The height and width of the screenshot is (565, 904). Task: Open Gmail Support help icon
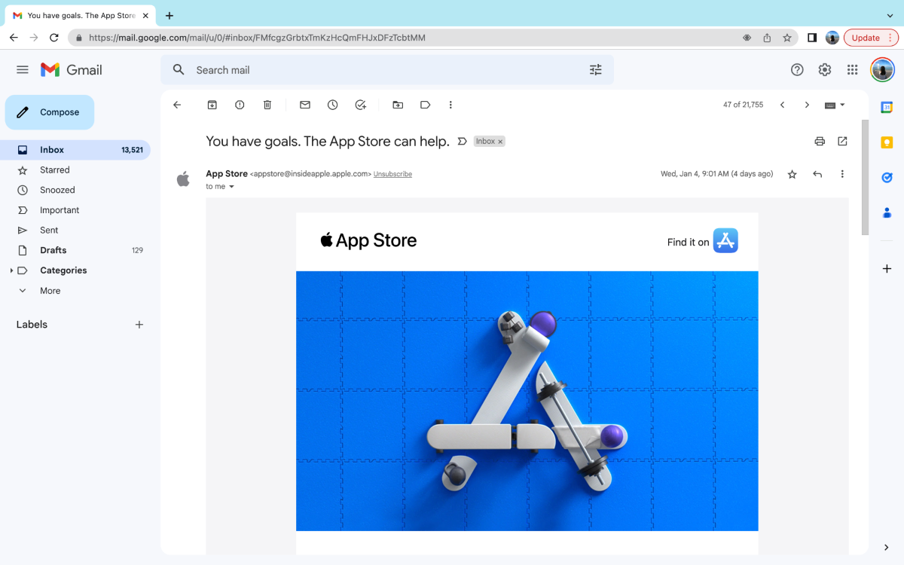(x=797, y=69)
